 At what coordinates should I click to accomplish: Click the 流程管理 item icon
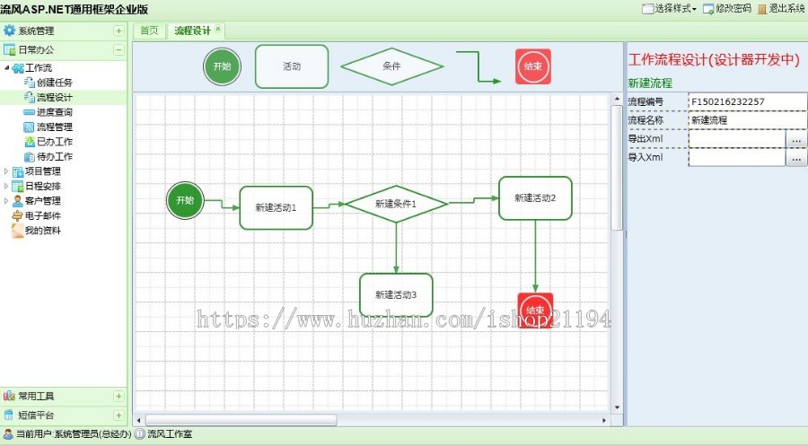point(30,127)
